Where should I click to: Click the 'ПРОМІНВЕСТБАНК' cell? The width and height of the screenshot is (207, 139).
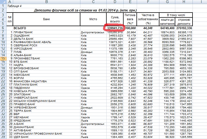[x=46, y=58]
